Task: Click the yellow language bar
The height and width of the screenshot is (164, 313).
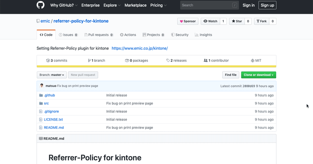Action: click(156, 66)
